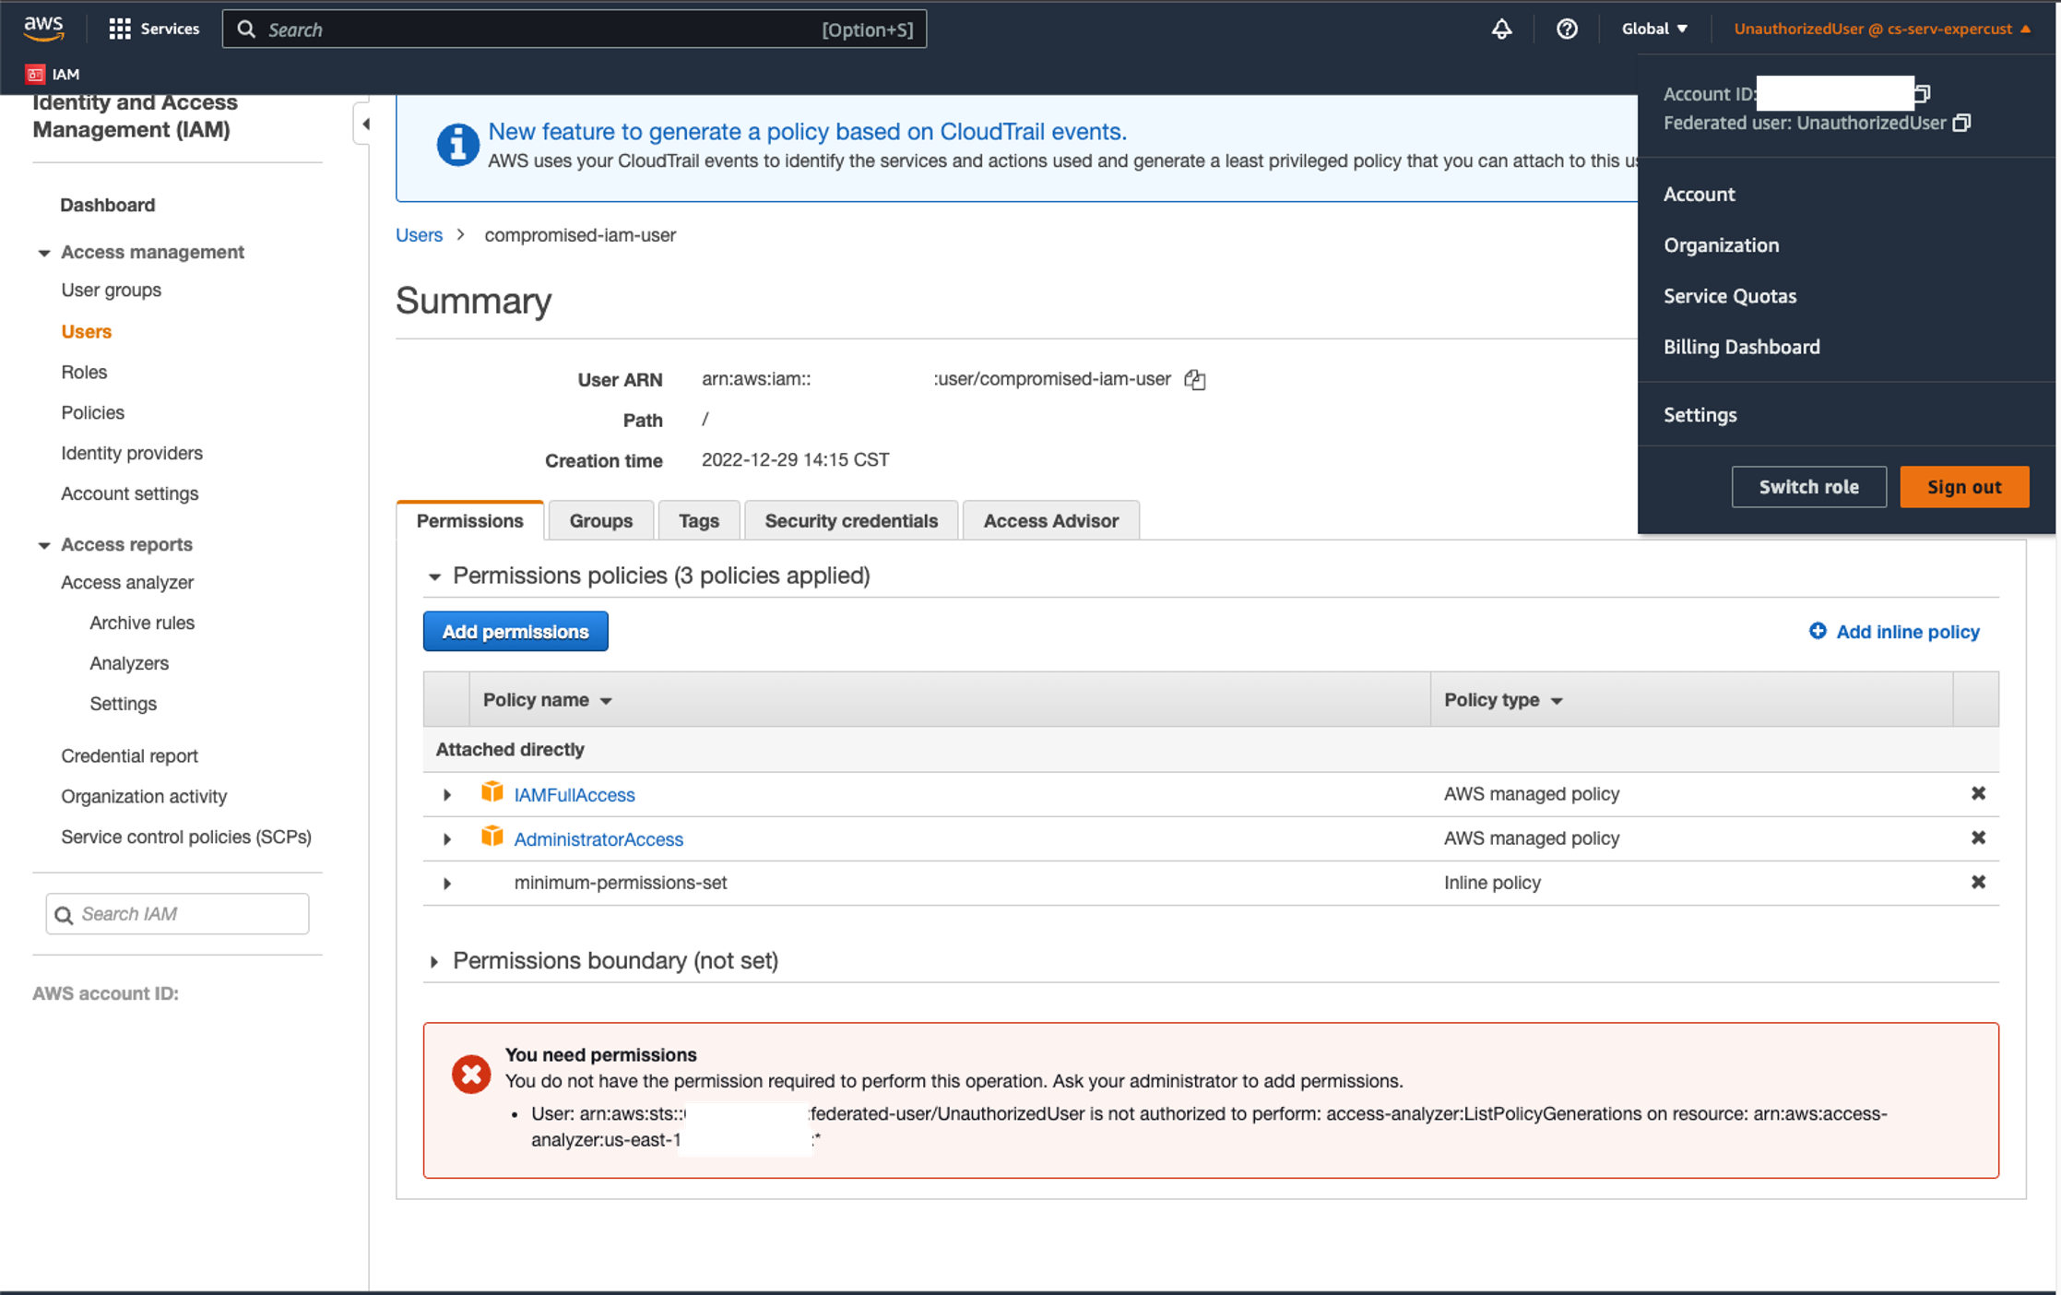
Task: Focus the Search IAM field
Action: [177, 913]
